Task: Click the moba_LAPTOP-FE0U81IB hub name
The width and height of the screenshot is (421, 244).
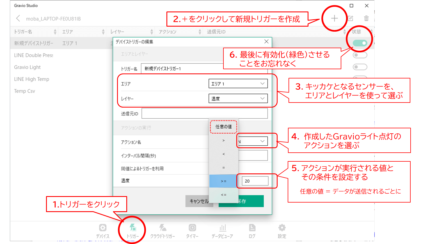Action: tap(53, 19)
